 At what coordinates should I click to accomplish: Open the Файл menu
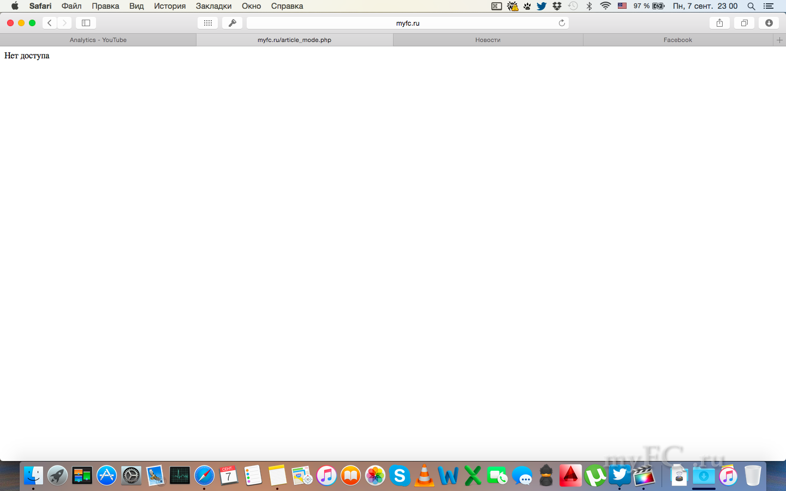pos(72,6)
